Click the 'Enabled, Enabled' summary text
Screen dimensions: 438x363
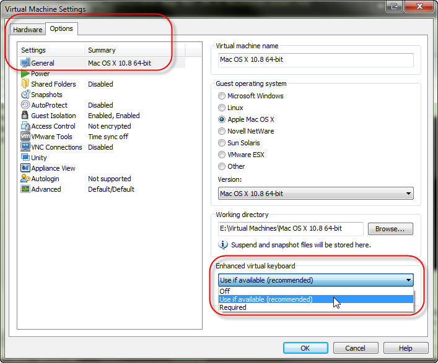click(114, 116)
